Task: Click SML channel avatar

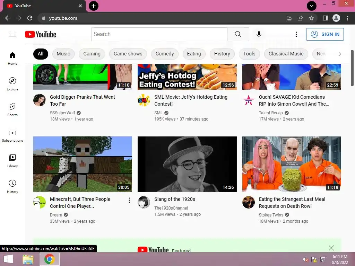Action: [x=144, y=100]
